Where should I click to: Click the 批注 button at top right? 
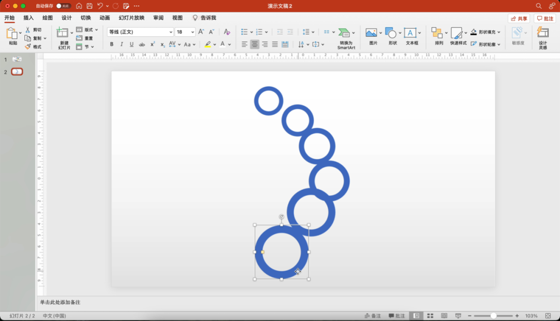click(x=545, y=19)
